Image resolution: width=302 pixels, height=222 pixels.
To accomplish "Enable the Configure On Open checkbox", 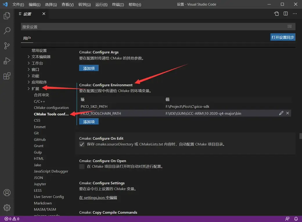I will click(x=82, y=166).
